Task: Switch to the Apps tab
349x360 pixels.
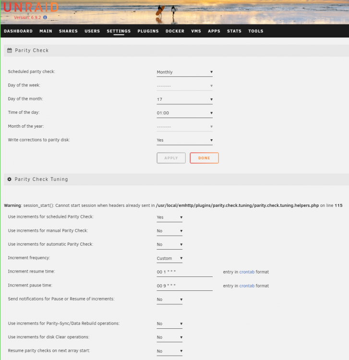Action: pos(214,31)
